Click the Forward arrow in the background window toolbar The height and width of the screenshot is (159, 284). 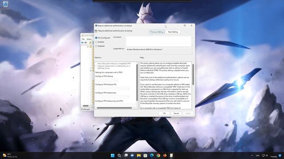click(x=86, y=43)
